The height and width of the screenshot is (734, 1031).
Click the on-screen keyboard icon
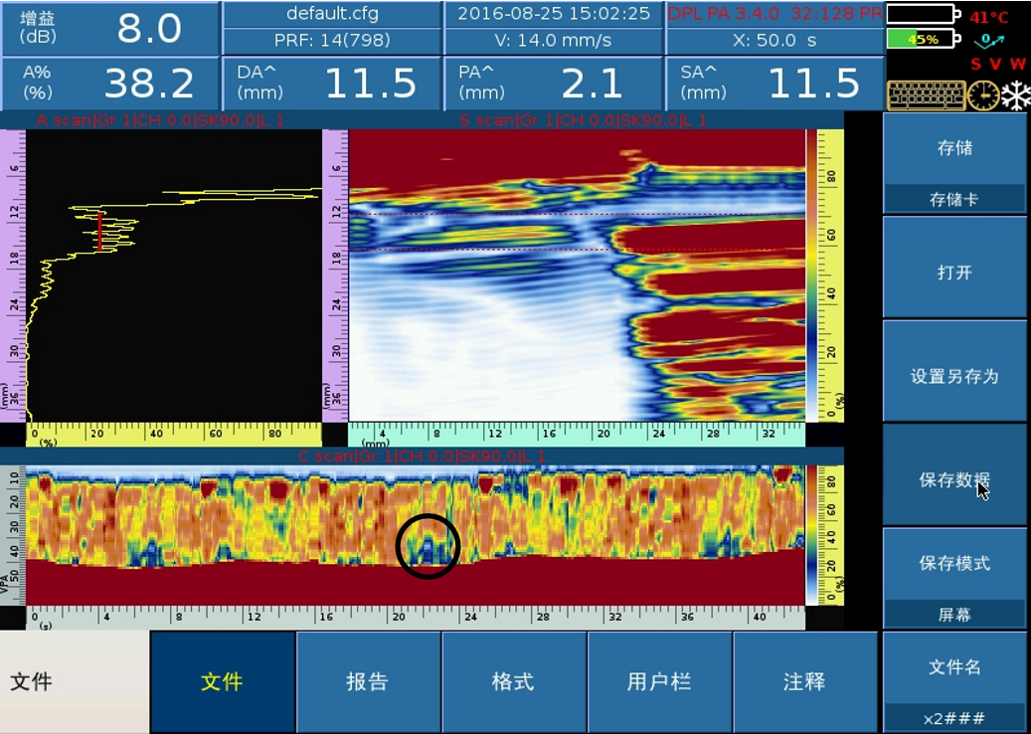926,95
